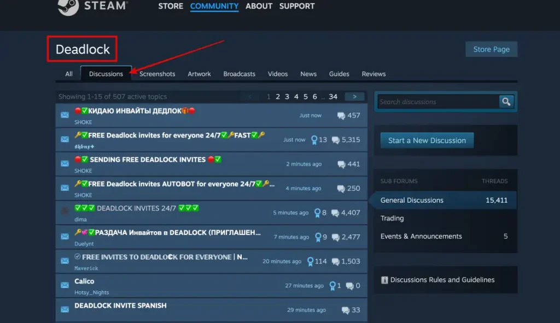
Task: Click the reply bubble icon next to 2,477
Action: (x=335, y=237)
